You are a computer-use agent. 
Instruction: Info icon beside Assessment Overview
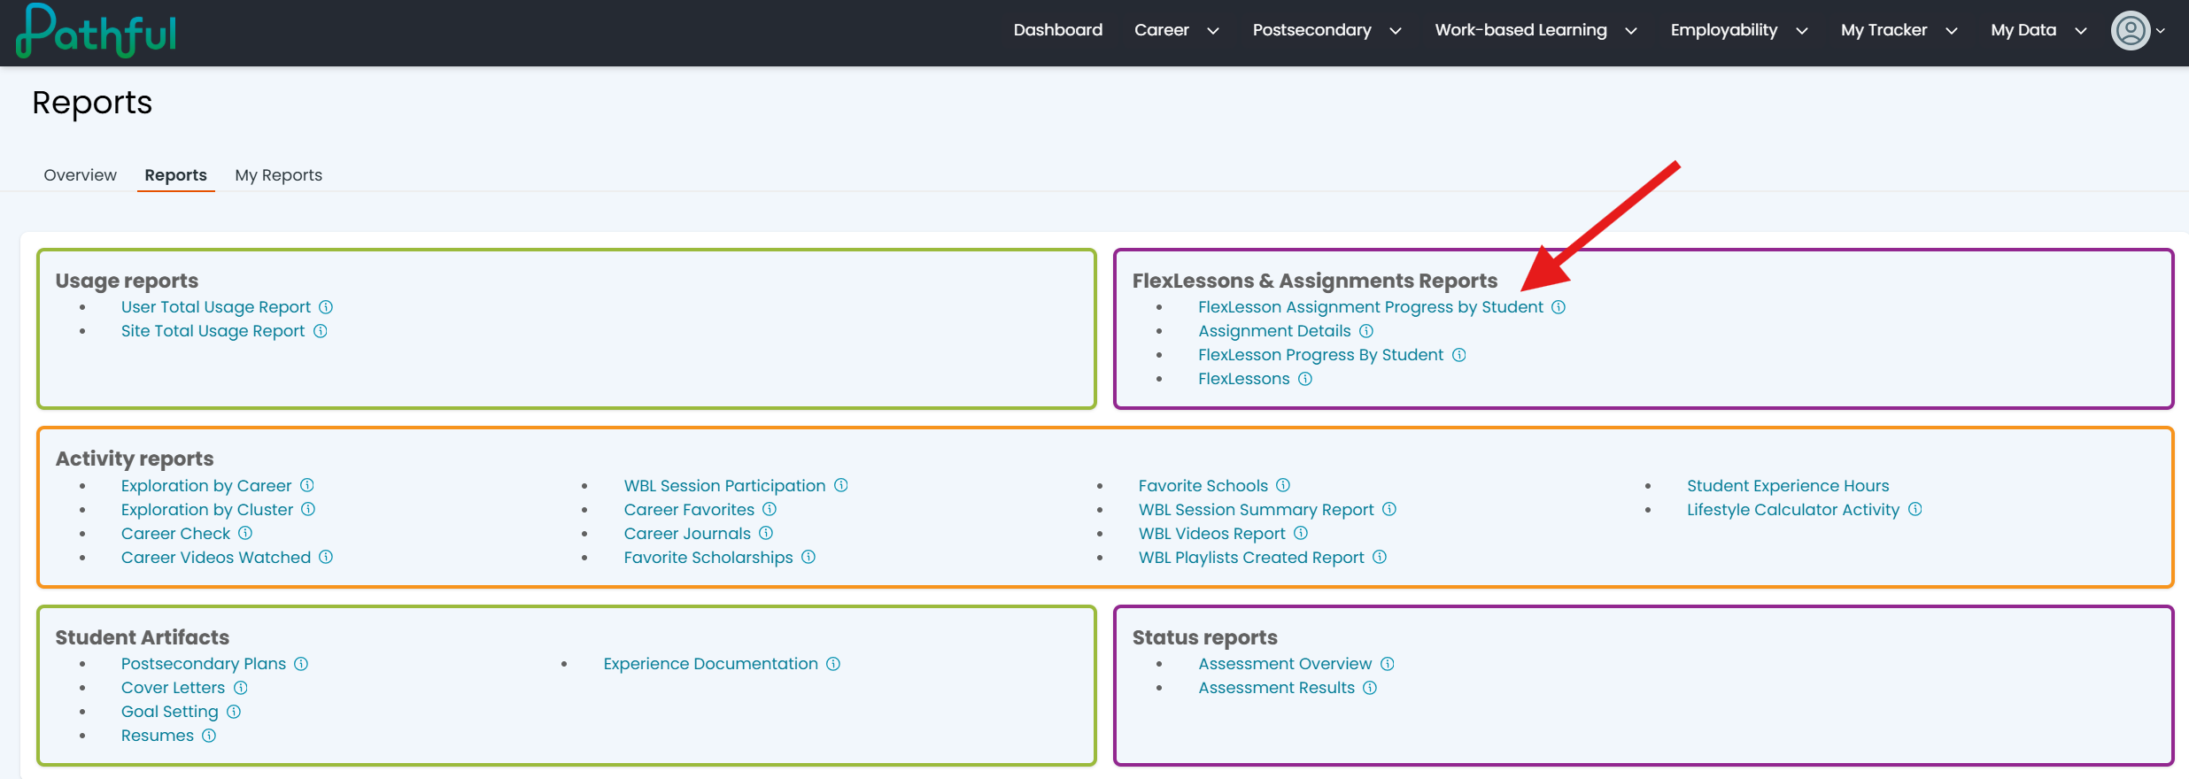pyautogui.click(x=1388, y=664)
